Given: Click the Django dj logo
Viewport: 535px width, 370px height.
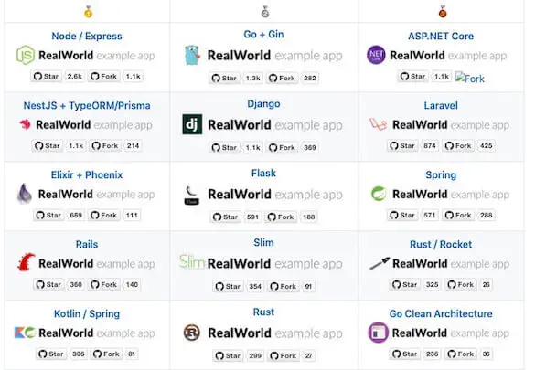Looking at the screenshot, I should click(x=192, y=124).
